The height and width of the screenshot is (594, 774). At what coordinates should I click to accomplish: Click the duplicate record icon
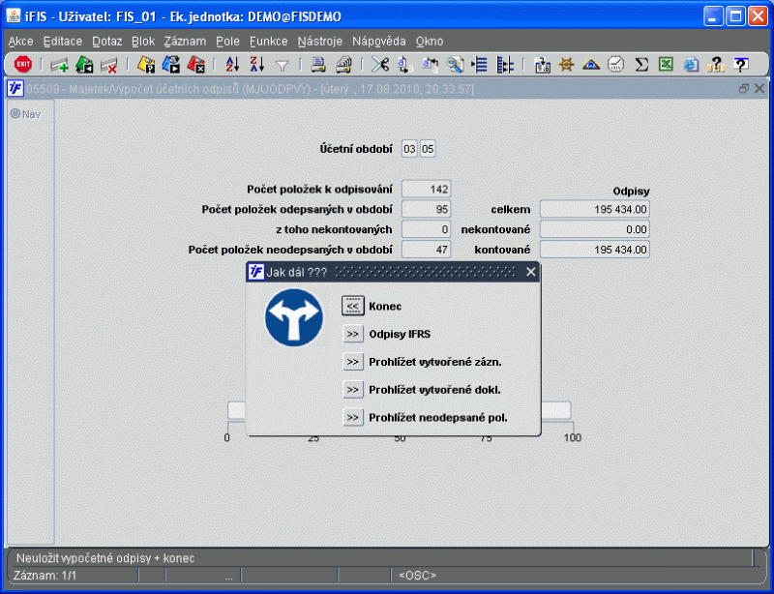click(x=84, y=65)
